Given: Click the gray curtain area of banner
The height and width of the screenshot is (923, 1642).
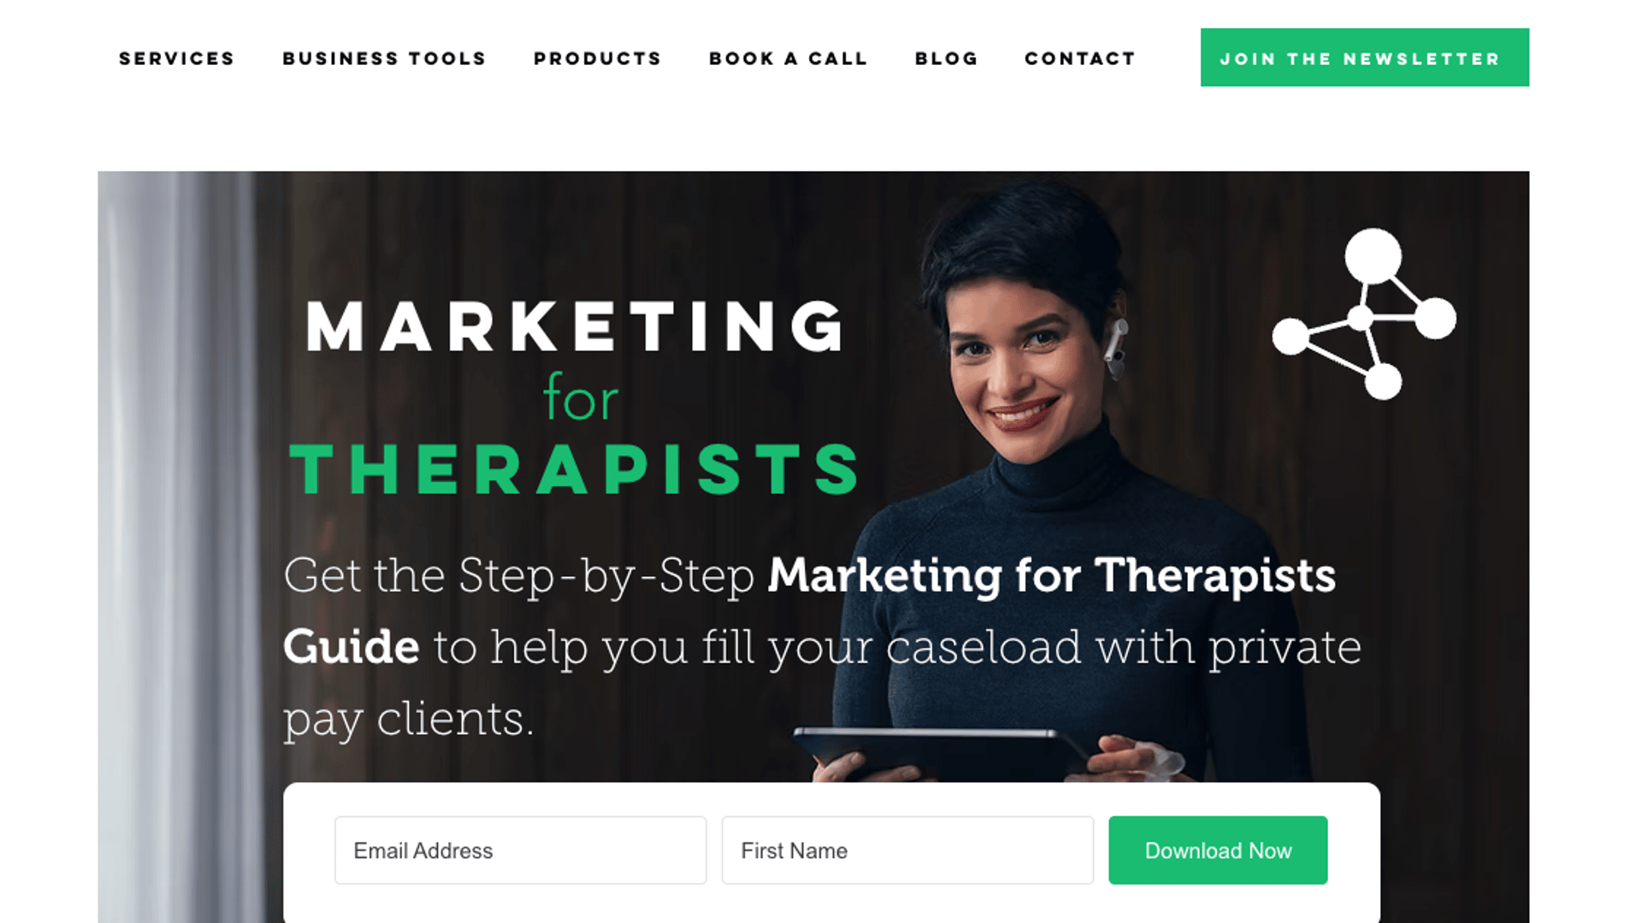Looking at the screenshot, I should (x=180, y=547).
